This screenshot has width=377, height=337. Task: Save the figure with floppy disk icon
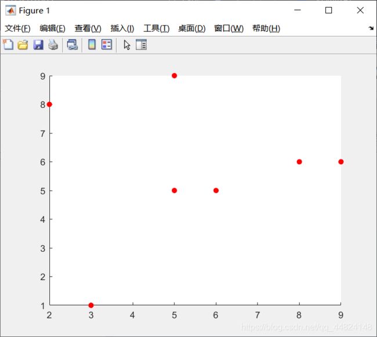click(x=38, y=45)
